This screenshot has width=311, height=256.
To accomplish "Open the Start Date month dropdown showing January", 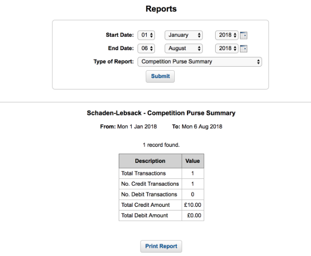I will pos(183,35).
